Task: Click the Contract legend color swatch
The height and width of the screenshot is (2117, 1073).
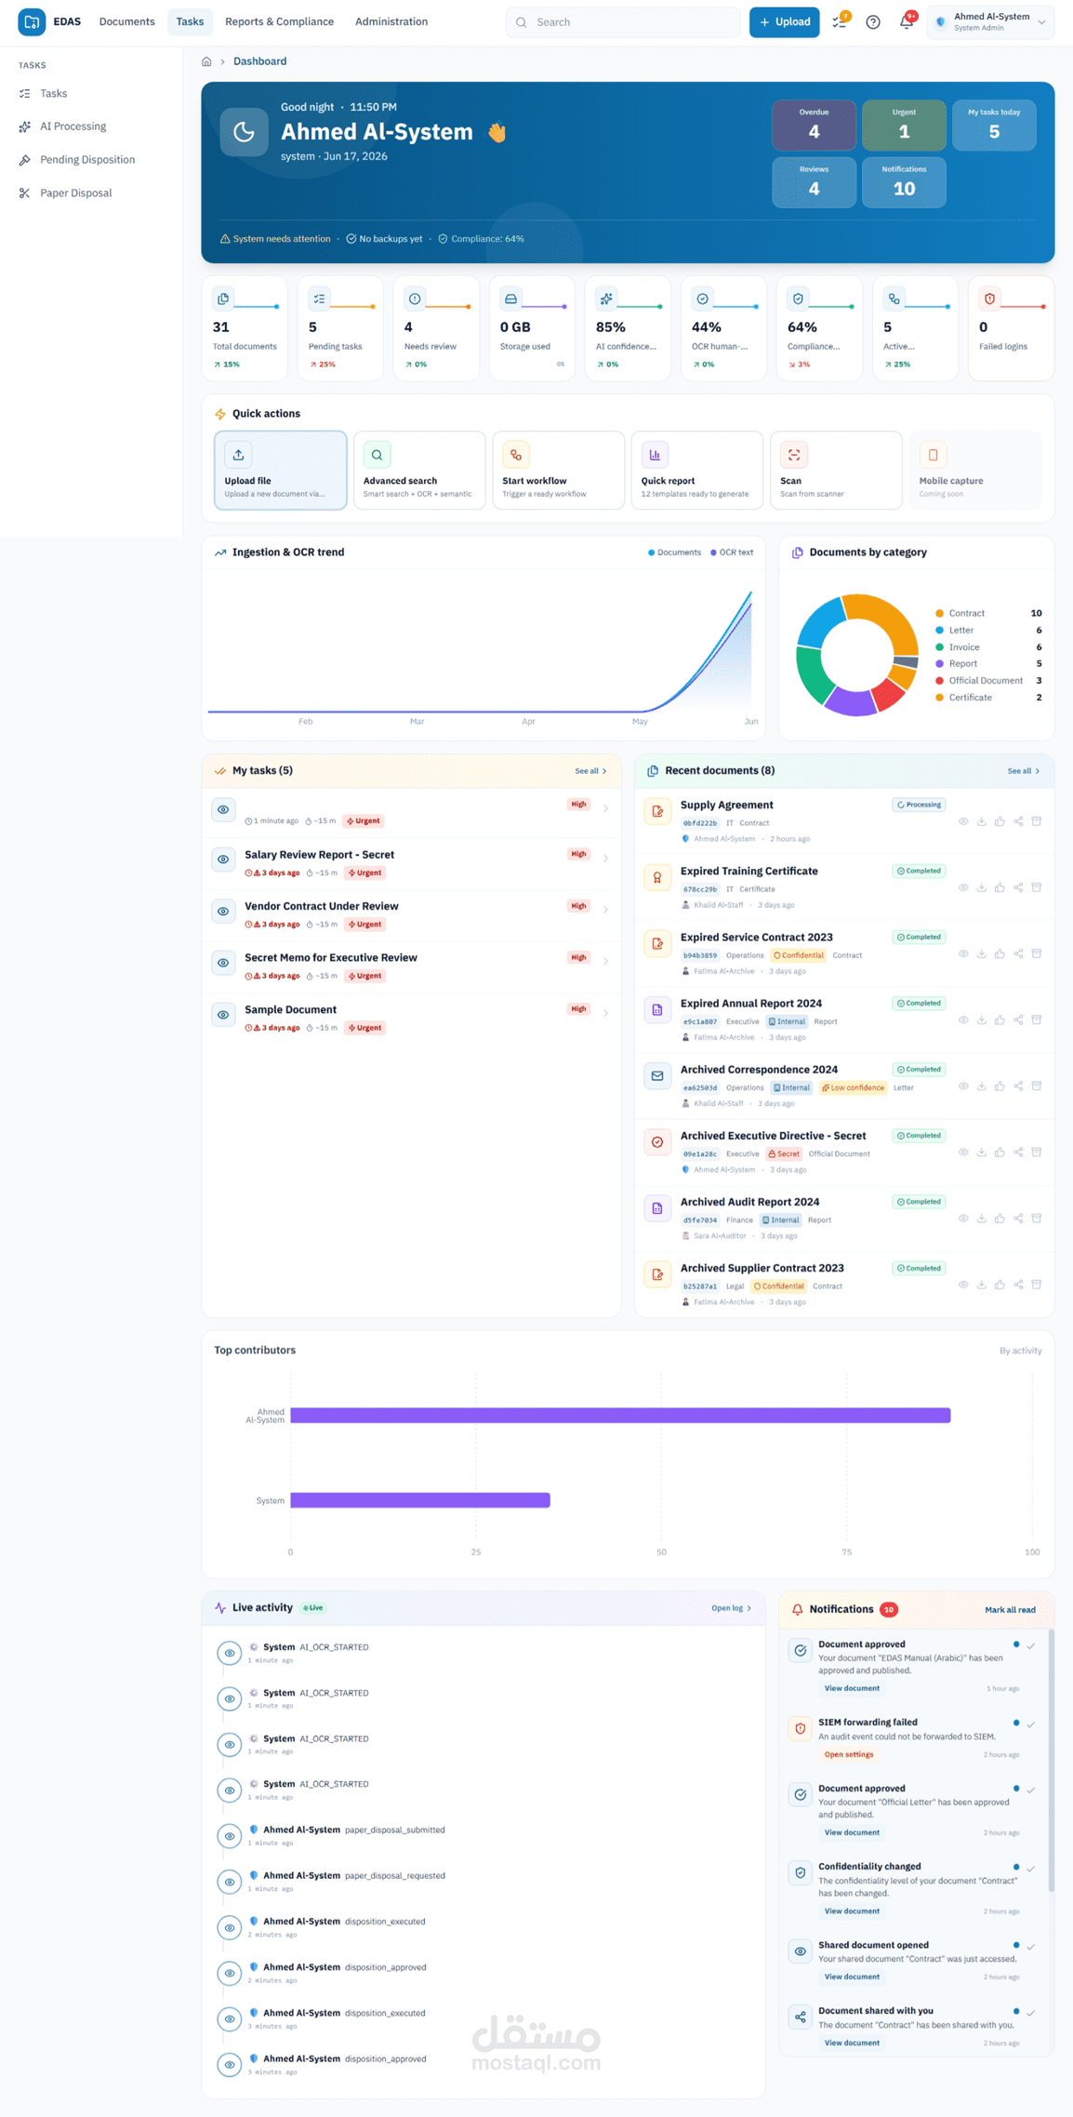Action: click(939, 614)
